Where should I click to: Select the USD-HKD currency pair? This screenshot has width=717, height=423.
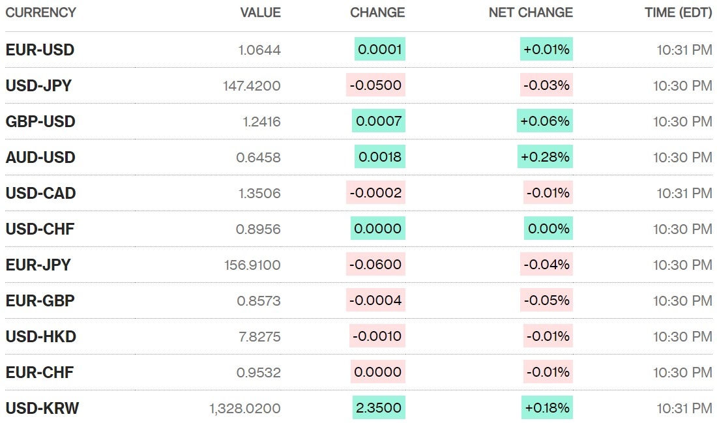coord(40,336)
